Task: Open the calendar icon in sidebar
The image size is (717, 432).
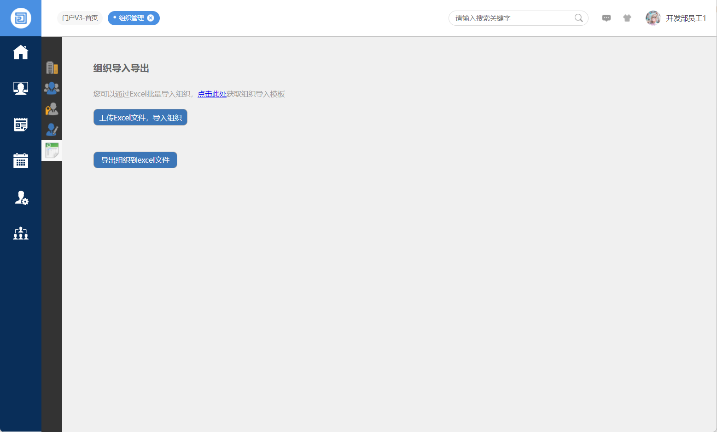Action: pyautogui.click(x=21, y=161)
